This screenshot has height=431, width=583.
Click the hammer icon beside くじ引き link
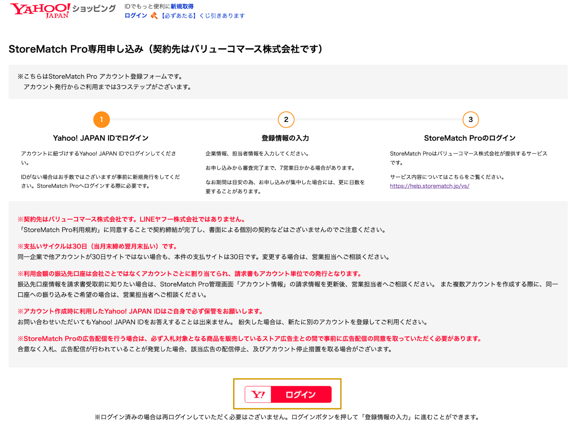tap(154, 16)
